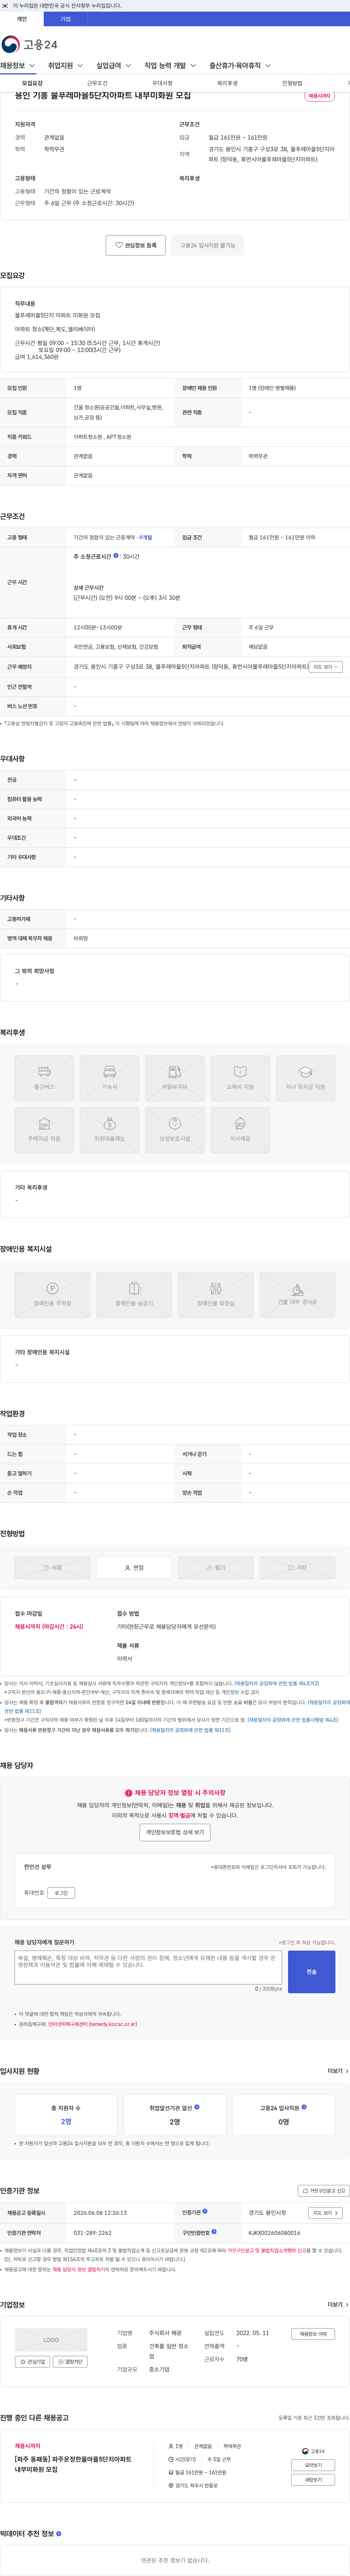
Task: Click info icon beside 인증기관 label
Action: point(205,2212)
